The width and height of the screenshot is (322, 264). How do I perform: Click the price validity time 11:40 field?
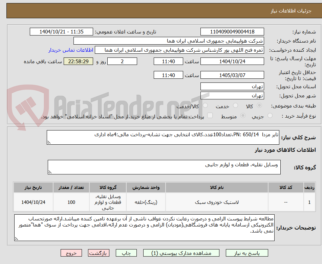(168, 75)
